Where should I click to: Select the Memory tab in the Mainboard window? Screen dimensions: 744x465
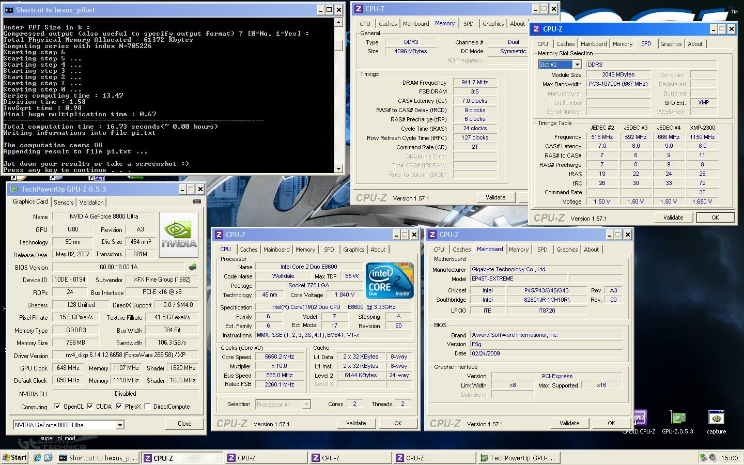click(x=518, y=250)
